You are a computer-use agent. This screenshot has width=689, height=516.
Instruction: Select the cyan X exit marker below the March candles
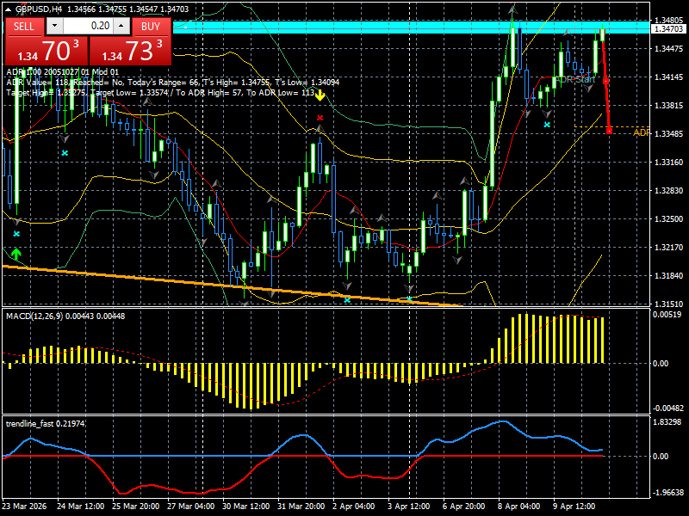pyautogui.click(x=65, y=153)
